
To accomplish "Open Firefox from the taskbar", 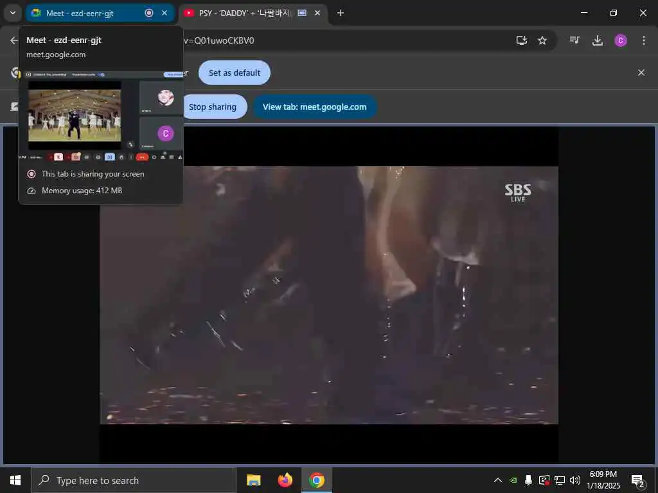I will [x=285, y=480].
